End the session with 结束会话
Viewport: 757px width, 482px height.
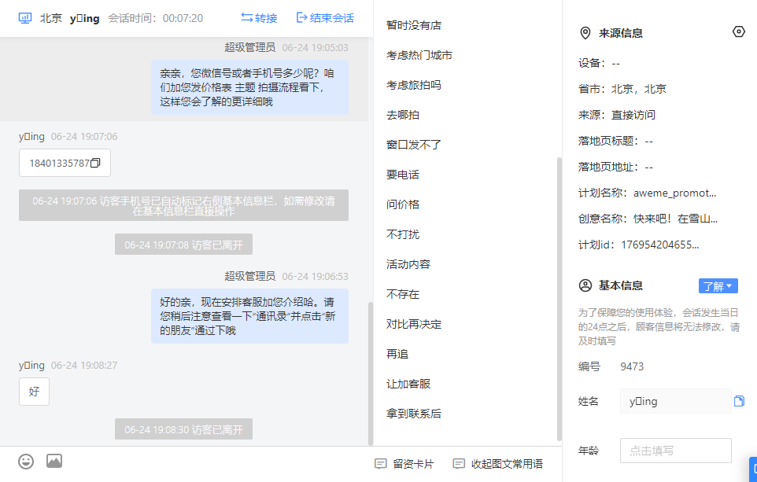(x=325, y=18)
